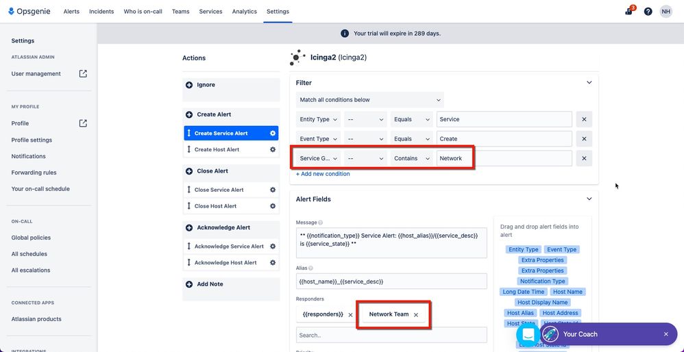
Task: Select the Create Service Alert action
Action: (x=231, y=134)
